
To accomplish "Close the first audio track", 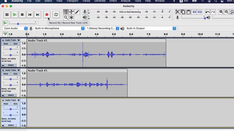I will pos(3,40).
